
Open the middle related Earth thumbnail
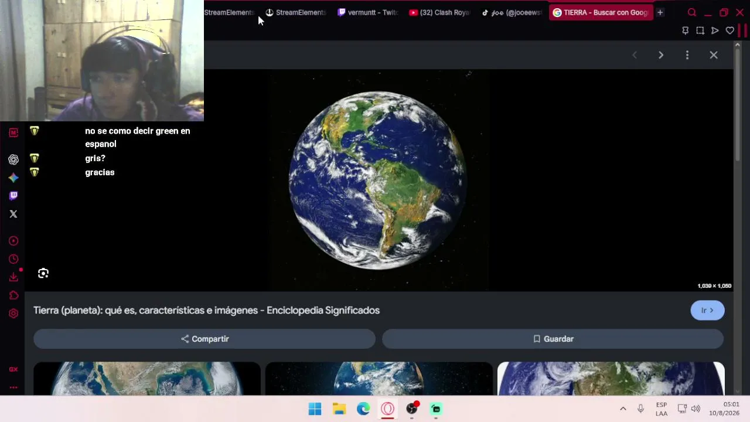click(x=379, y=378)
